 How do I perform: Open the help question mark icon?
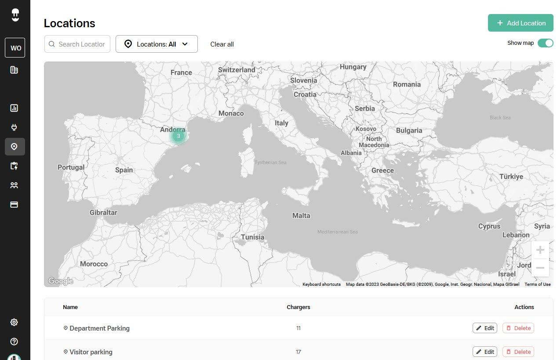(14, 342)
